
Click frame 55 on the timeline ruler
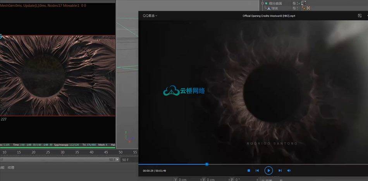click(135, 152)
